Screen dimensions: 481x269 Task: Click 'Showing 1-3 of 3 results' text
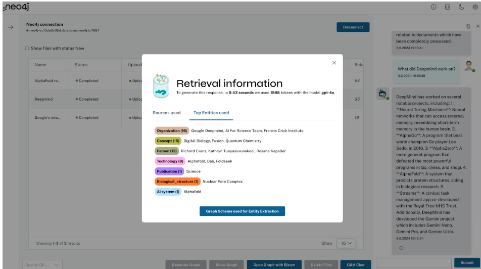(x=58, y=243)
